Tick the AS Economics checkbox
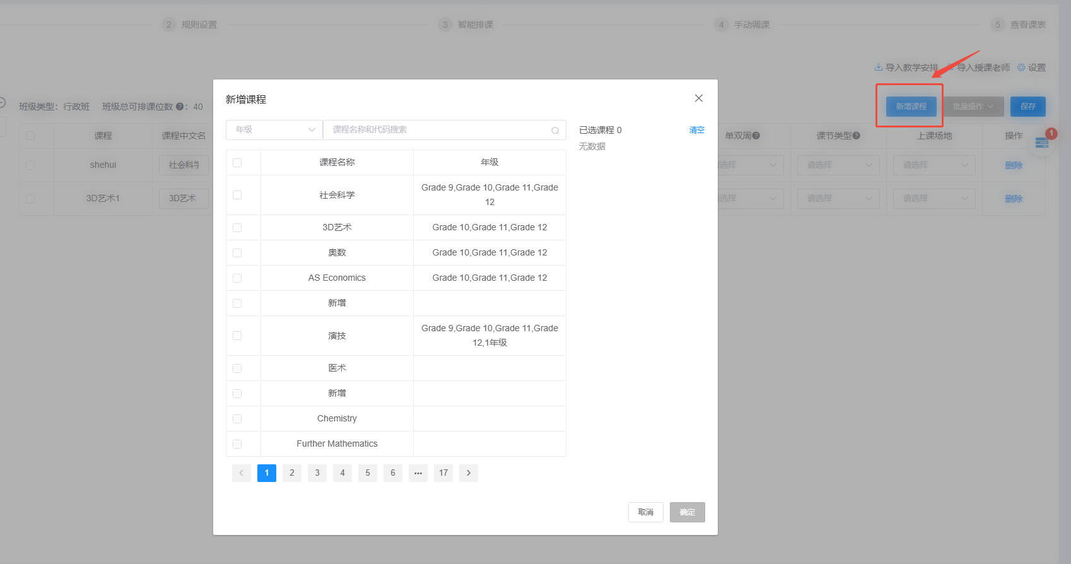 point(237,278)
